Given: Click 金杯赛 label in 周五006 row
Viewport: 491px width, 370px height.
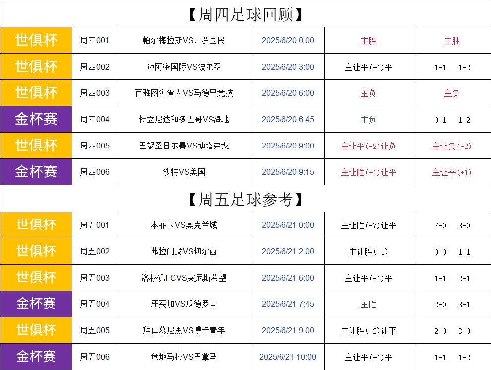Looking at the screenshot, I should pyautogui.click(x=36, y=357).
